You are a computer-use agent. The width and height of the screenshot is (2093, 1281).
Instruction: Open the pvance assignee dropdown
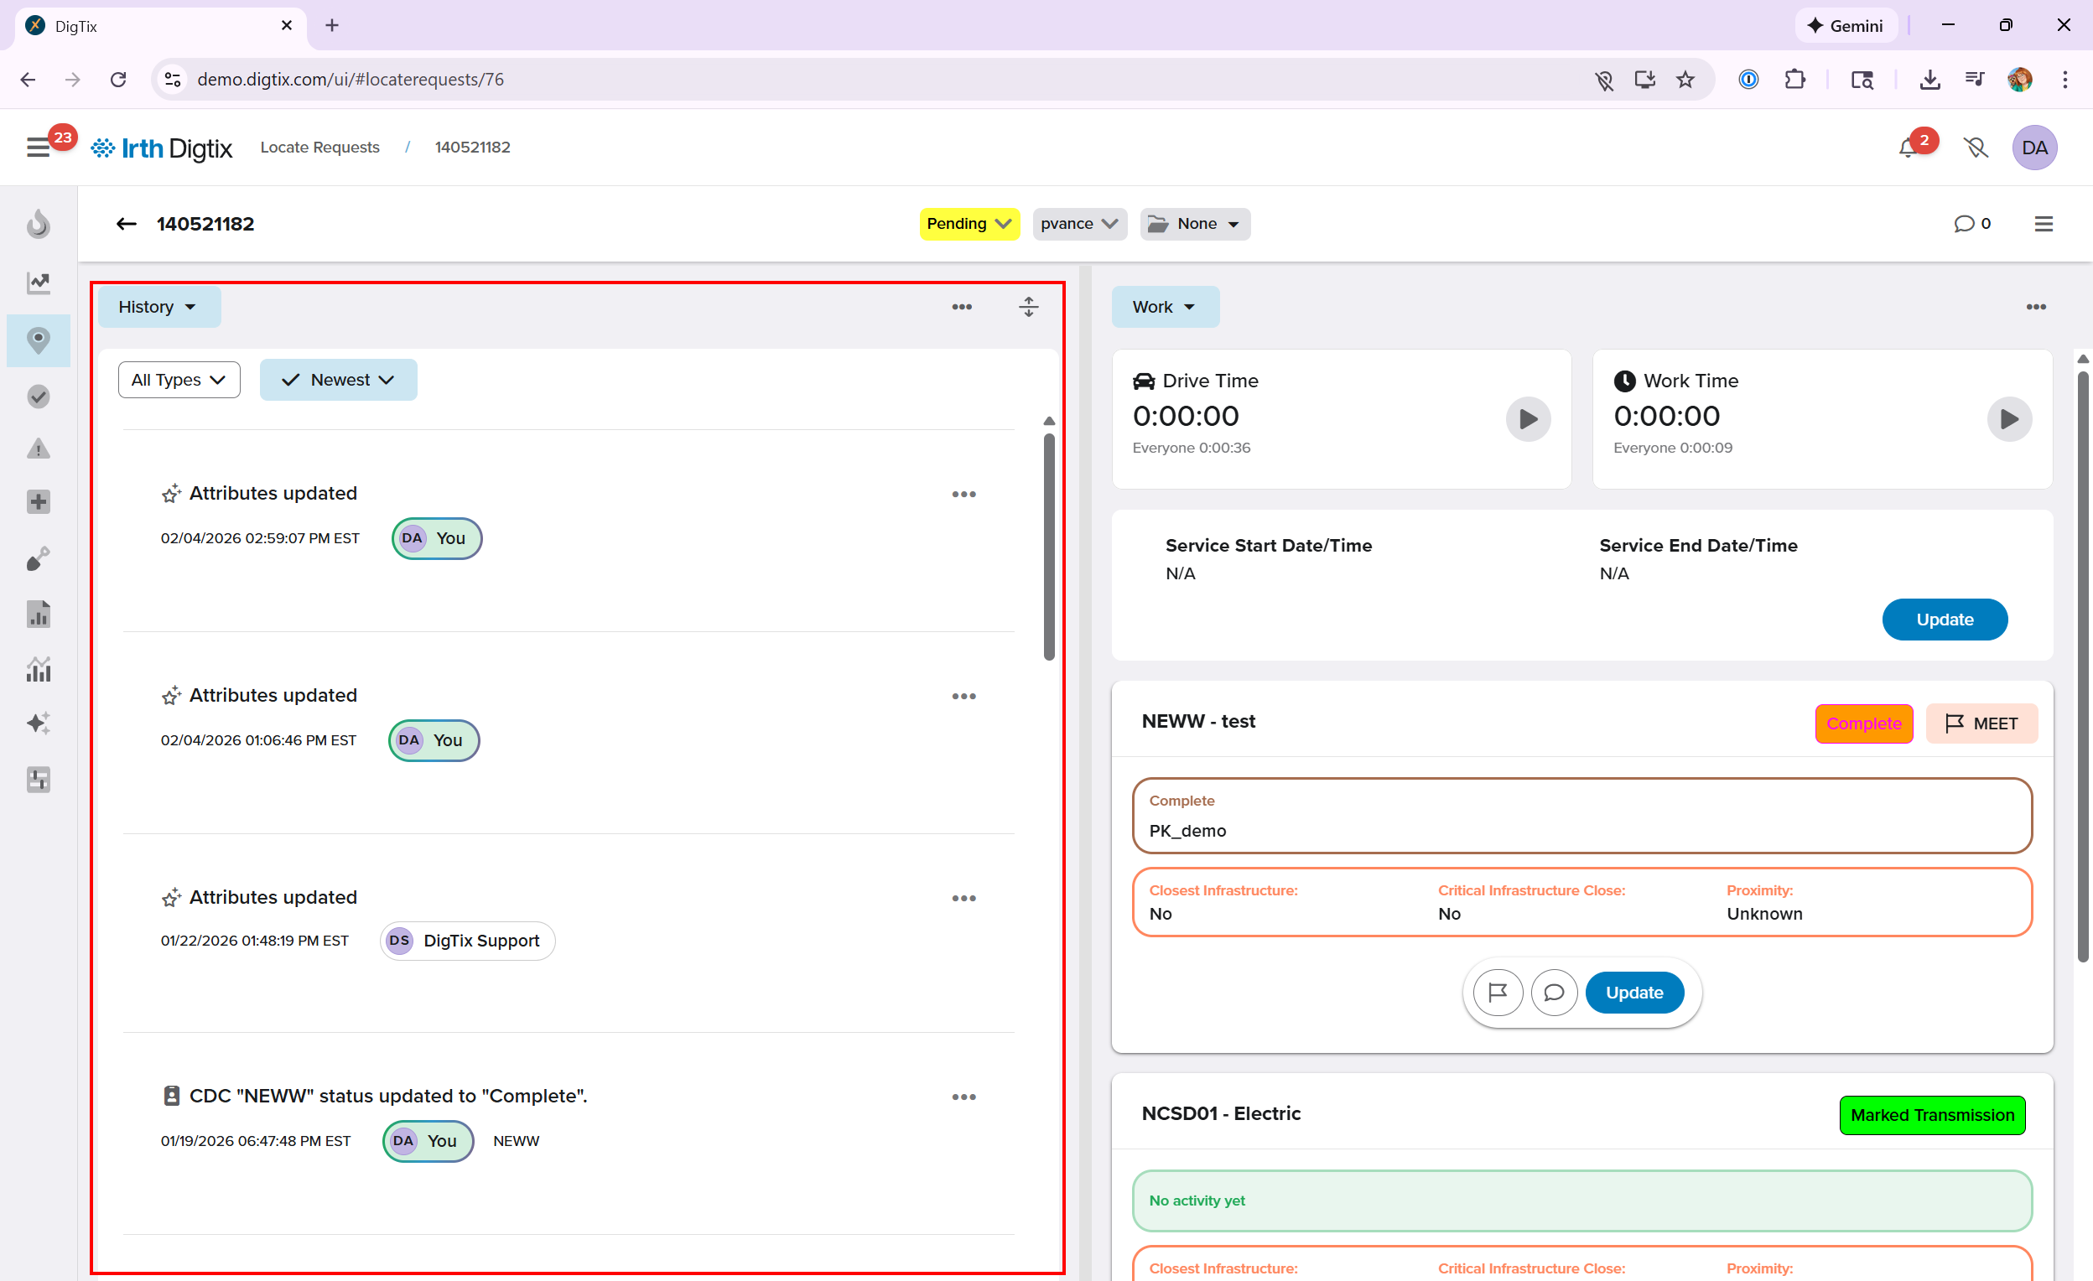tap(1078, 223)
